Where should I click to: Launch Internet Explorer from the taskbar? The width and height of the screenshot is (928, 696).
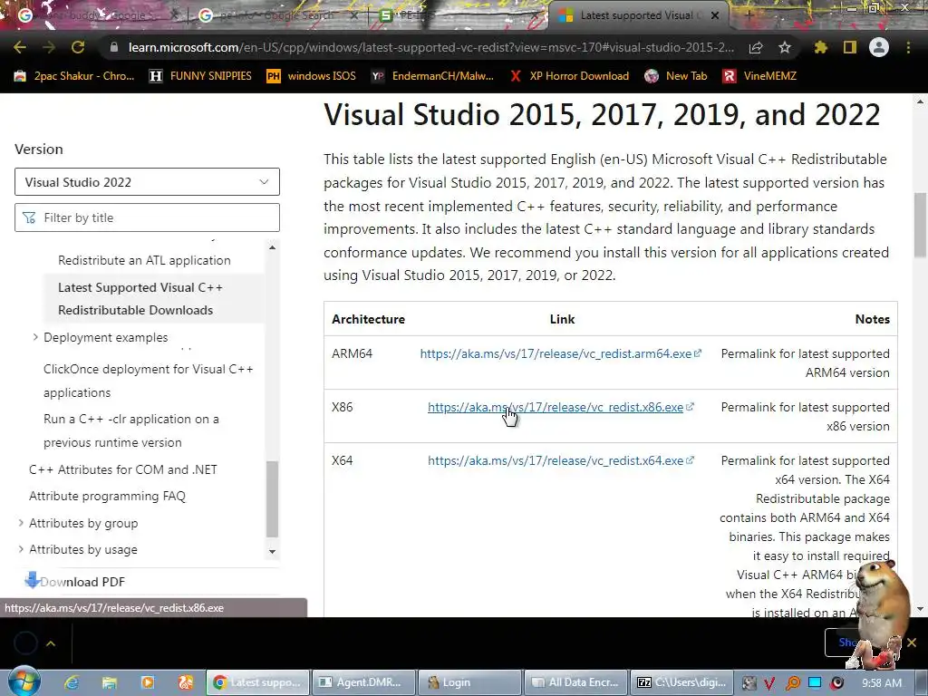pyautogui.click(x=71, y=682)
